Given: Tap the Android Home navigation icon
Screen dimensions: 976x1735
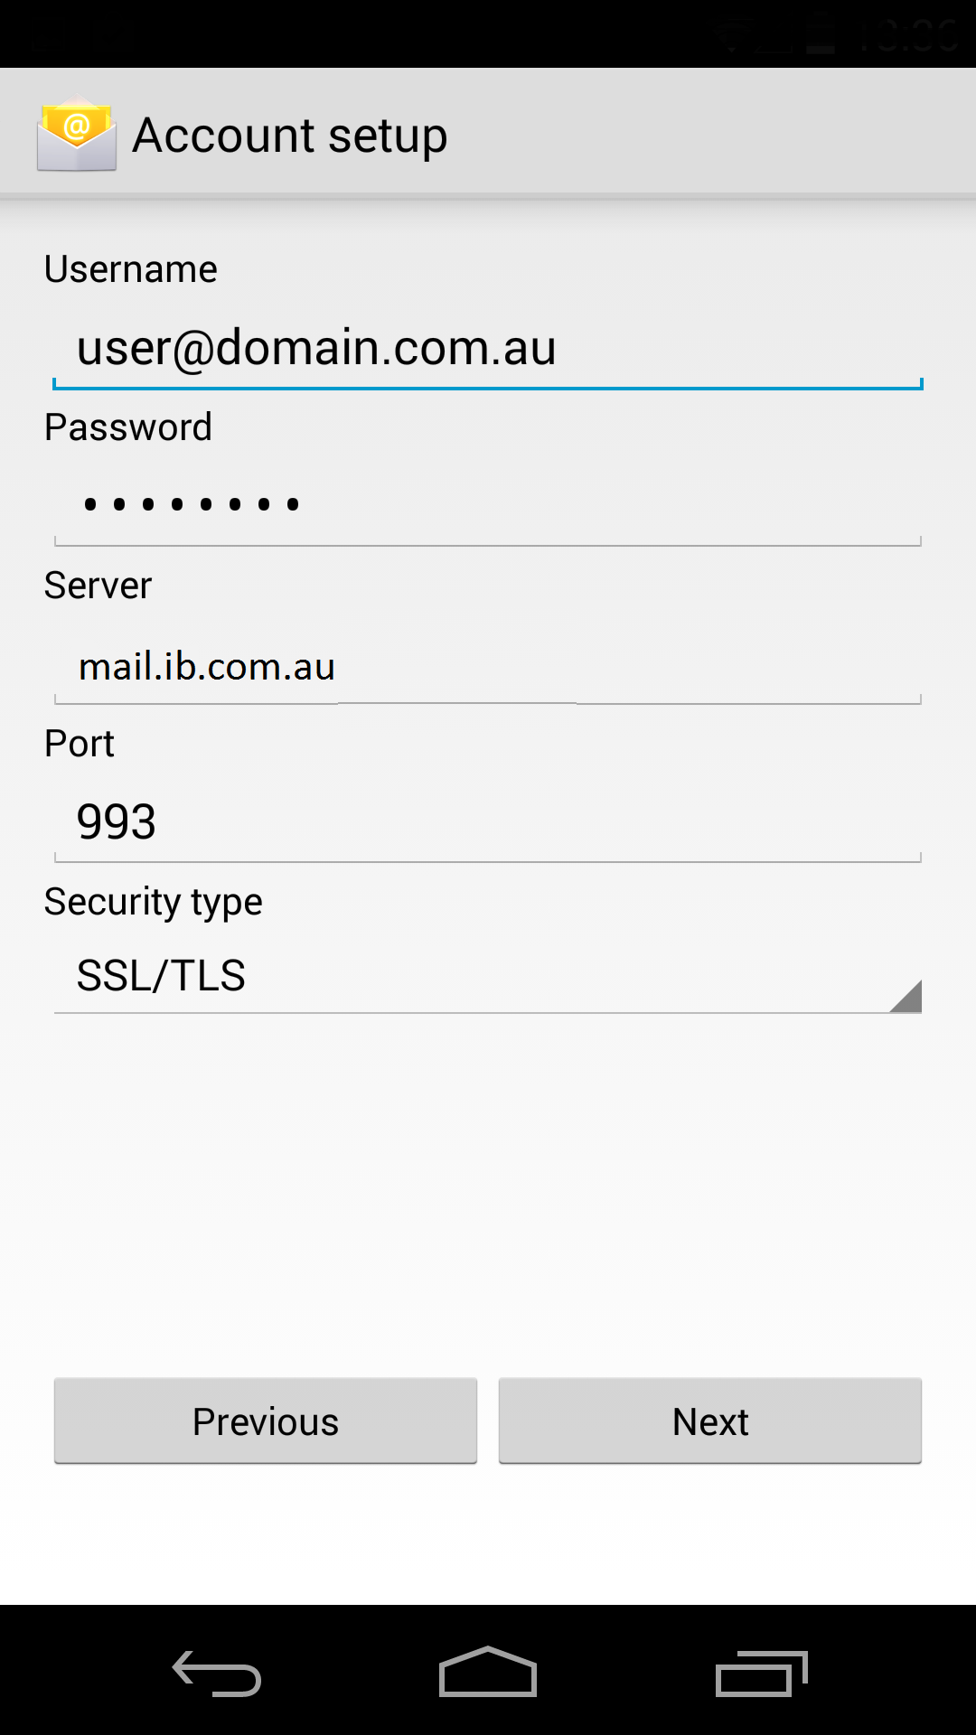Looking at the screenshot, I should 488,1672.
